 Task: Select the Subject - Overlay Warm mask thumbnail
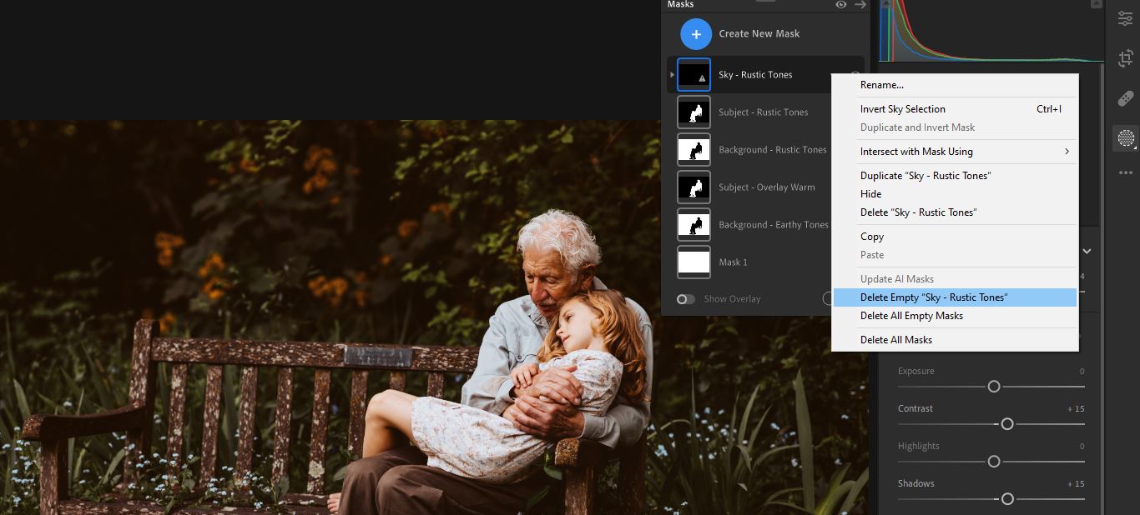pyautogui.click(x=694, y=187)
